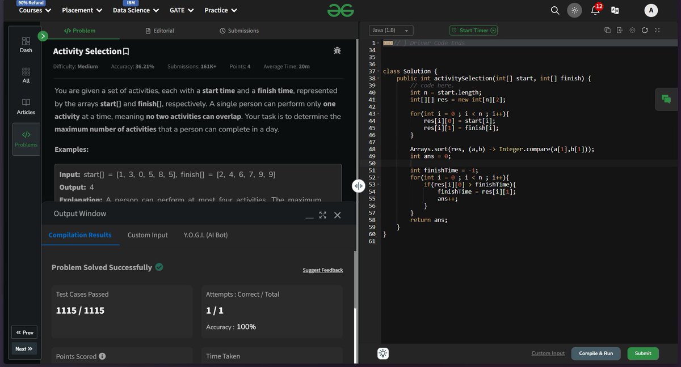Viewport: 681px width, 367px height.
Task: Switch to the Problem tab
Action: coord(79,31)
